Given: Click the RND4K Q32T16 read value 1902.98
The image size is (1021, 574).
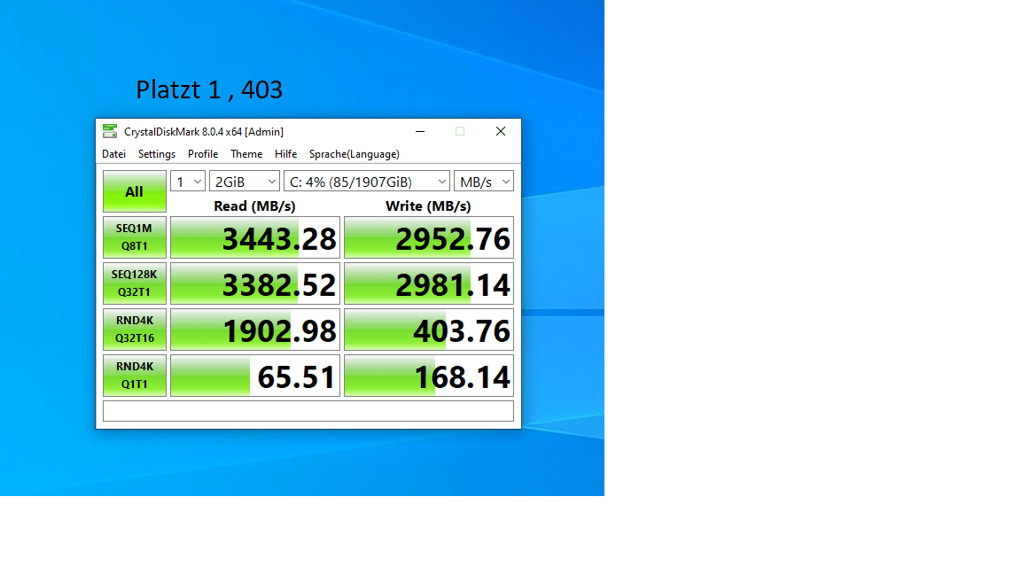Looking at the screenshot, I should tap(255, 330).
